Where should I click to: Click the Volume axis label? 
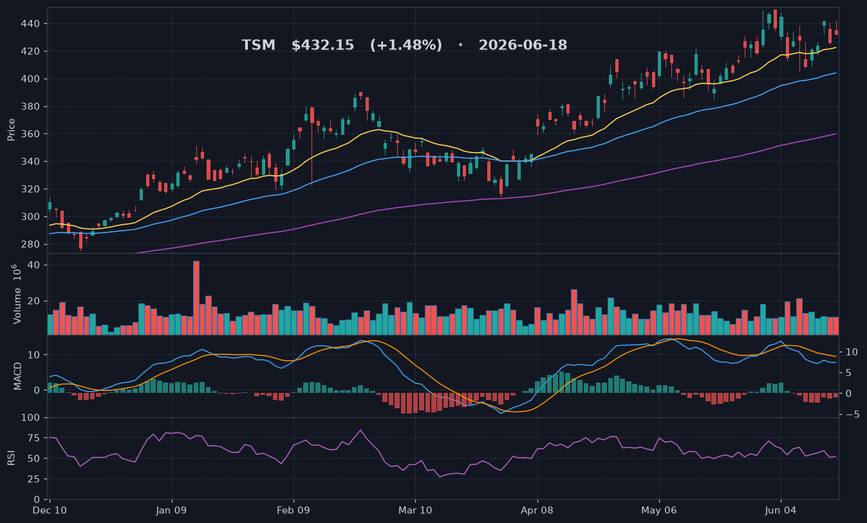pos(17,294)
